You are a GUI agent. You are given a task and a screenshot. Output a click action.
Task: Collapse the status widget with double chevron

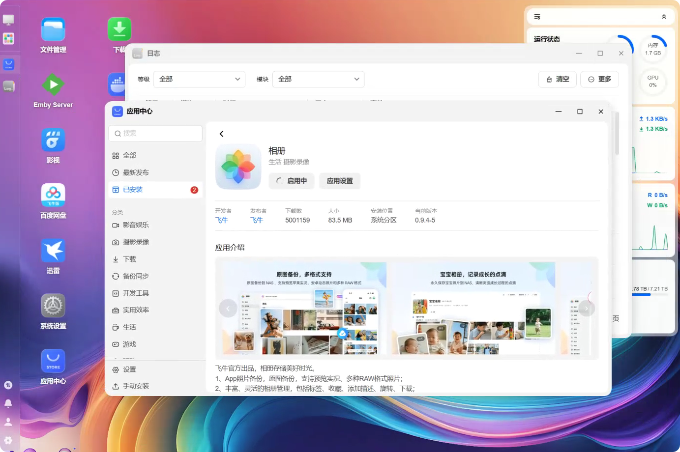pyautogui.click(x=664, y=17)
